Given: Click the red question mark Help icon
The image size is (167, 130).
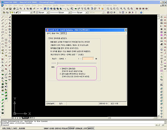Looking at the screenshot, I should [x=99, y=9].
